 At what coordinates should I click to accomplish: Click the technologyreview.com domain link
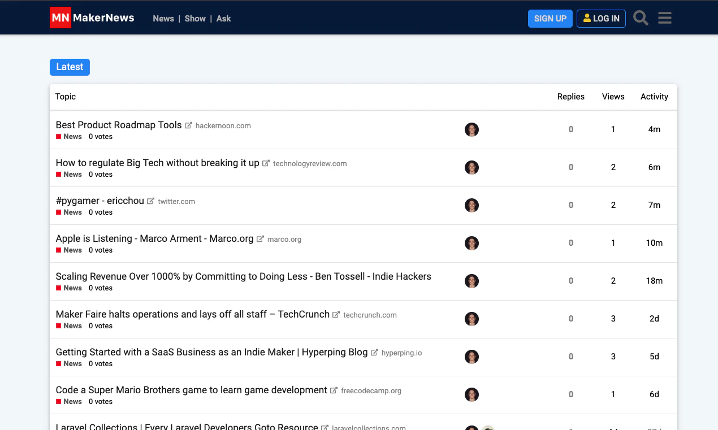click(x=310, y=164)
